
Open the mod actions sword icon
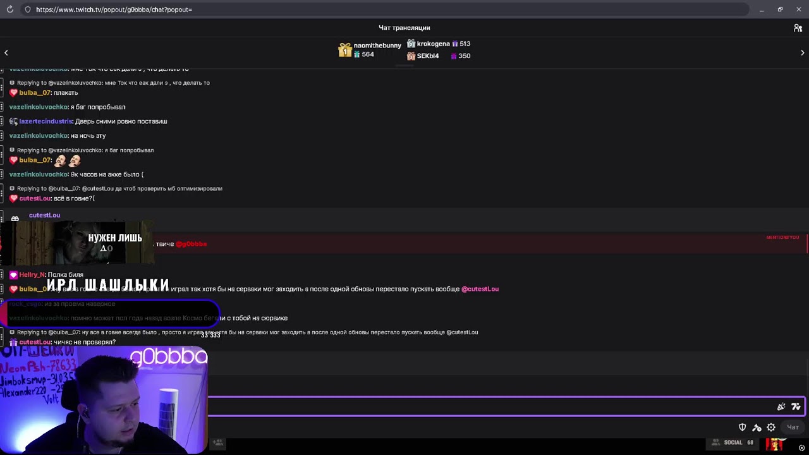757,427
